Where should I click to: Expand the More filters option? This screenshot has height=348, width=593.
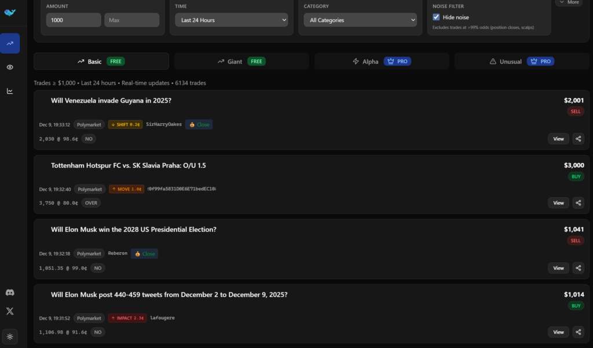569,2
